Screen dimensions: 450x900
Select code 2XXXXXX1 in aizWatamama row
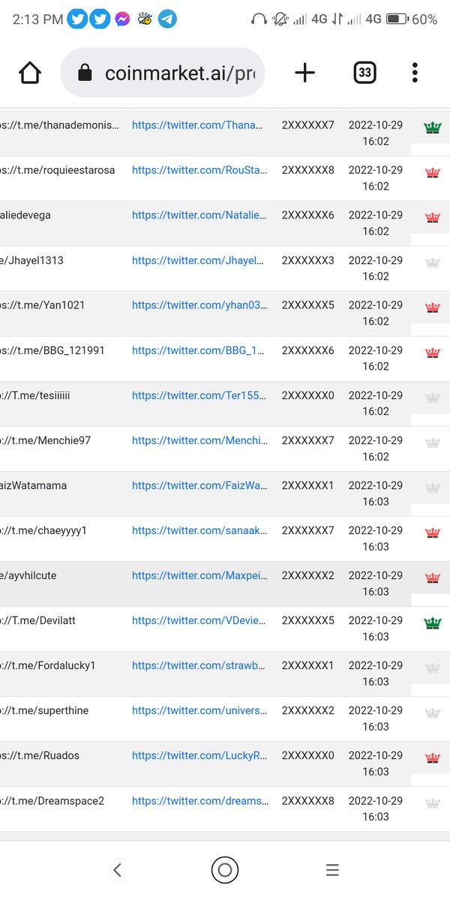(x=308, y=485)
